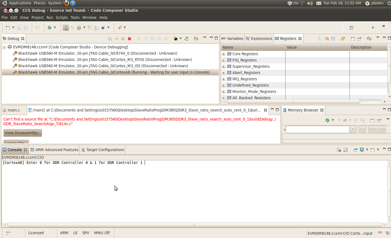The width and height of the screenshot is (391, 238).
Task: Open the Run menu
Action: (x=50, y=17)
